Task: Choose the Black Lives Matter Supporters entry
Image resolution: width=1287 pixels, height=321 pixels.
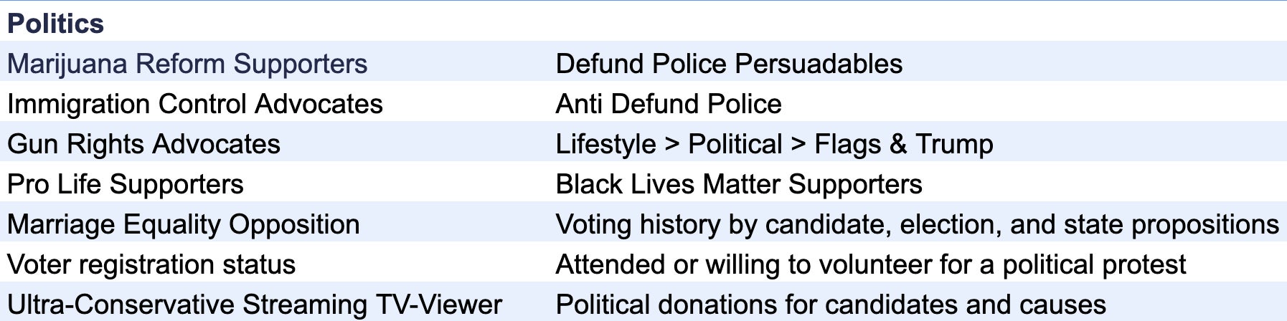Action: [x=739, y=184]
